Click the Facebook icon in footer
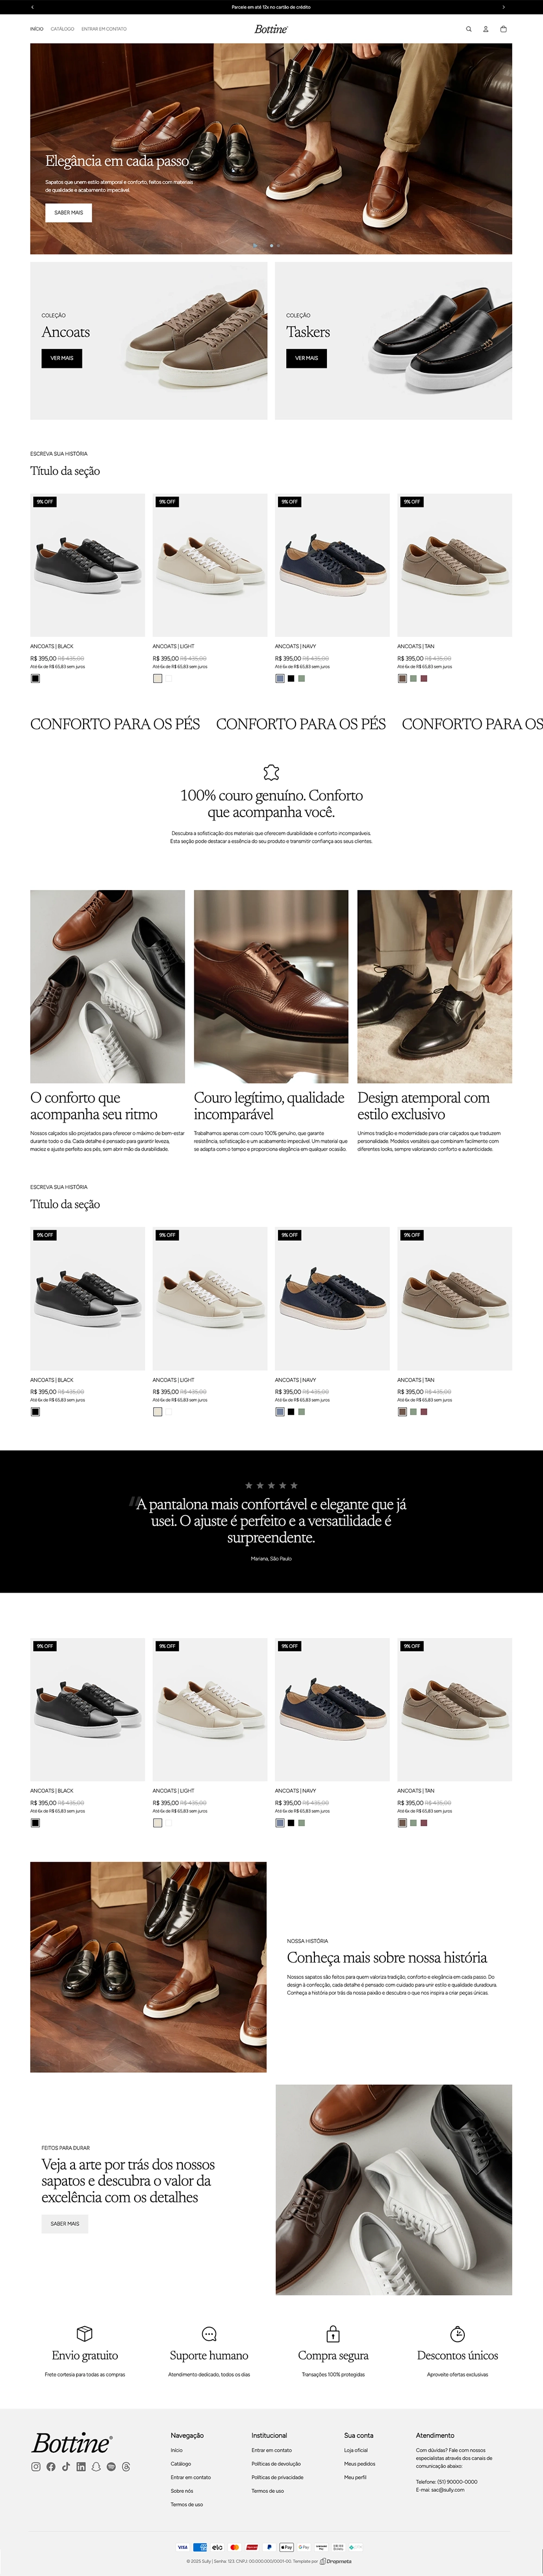 (x=51, y=2467)
